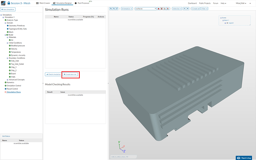Image resolution: width=256 pixels, height=160 pixels.
Task: Select the Numerics tree item
Action: (10, 82)
